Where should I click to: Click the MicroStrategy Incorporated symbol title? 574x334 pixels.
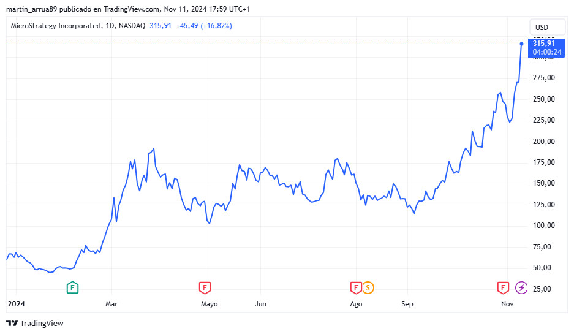click(x=56, y=26)
